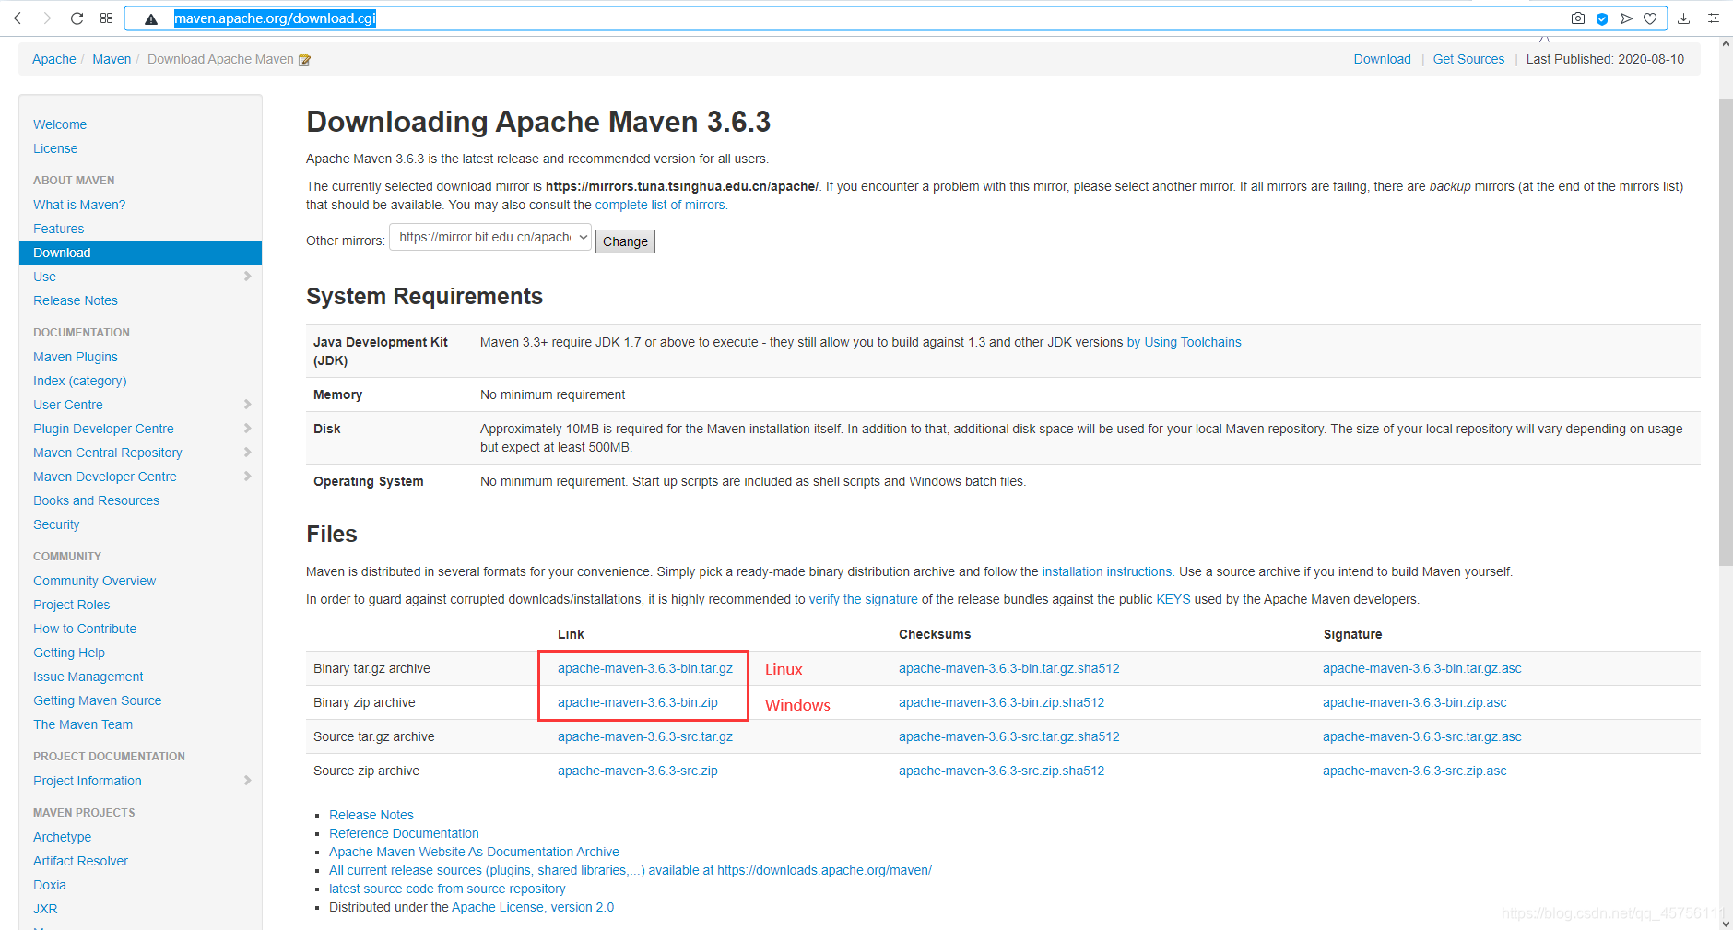Open apache-maven-3.6.3-bin.zip.sha512 checksum

pos(1001,702)
